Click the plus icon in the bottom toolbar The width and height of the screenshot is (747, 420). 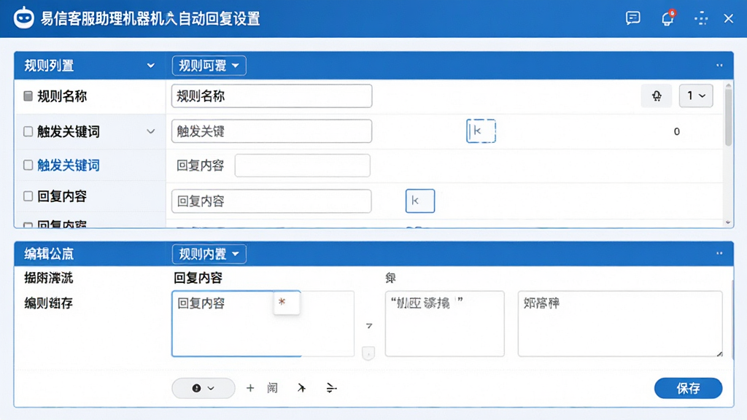point(250,388)
